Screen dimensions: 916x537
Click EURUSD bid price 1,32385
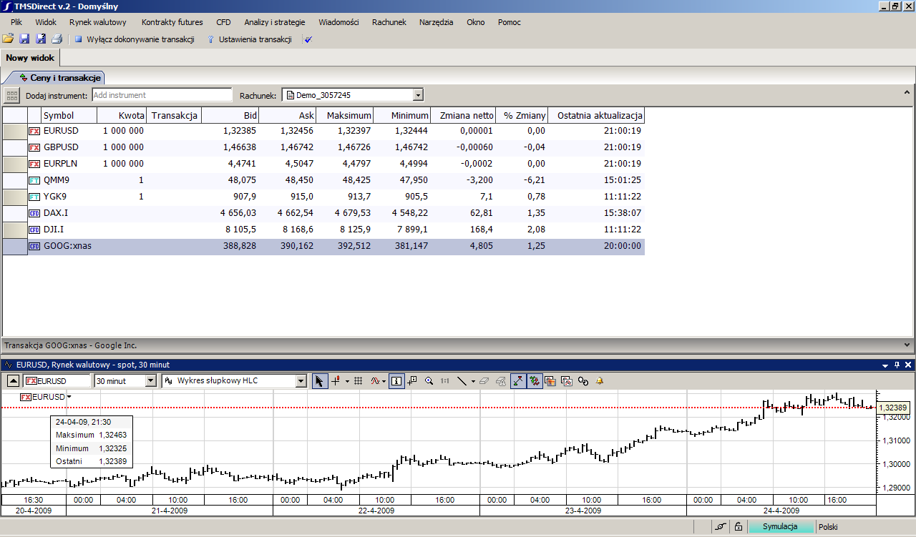point(239,131)
